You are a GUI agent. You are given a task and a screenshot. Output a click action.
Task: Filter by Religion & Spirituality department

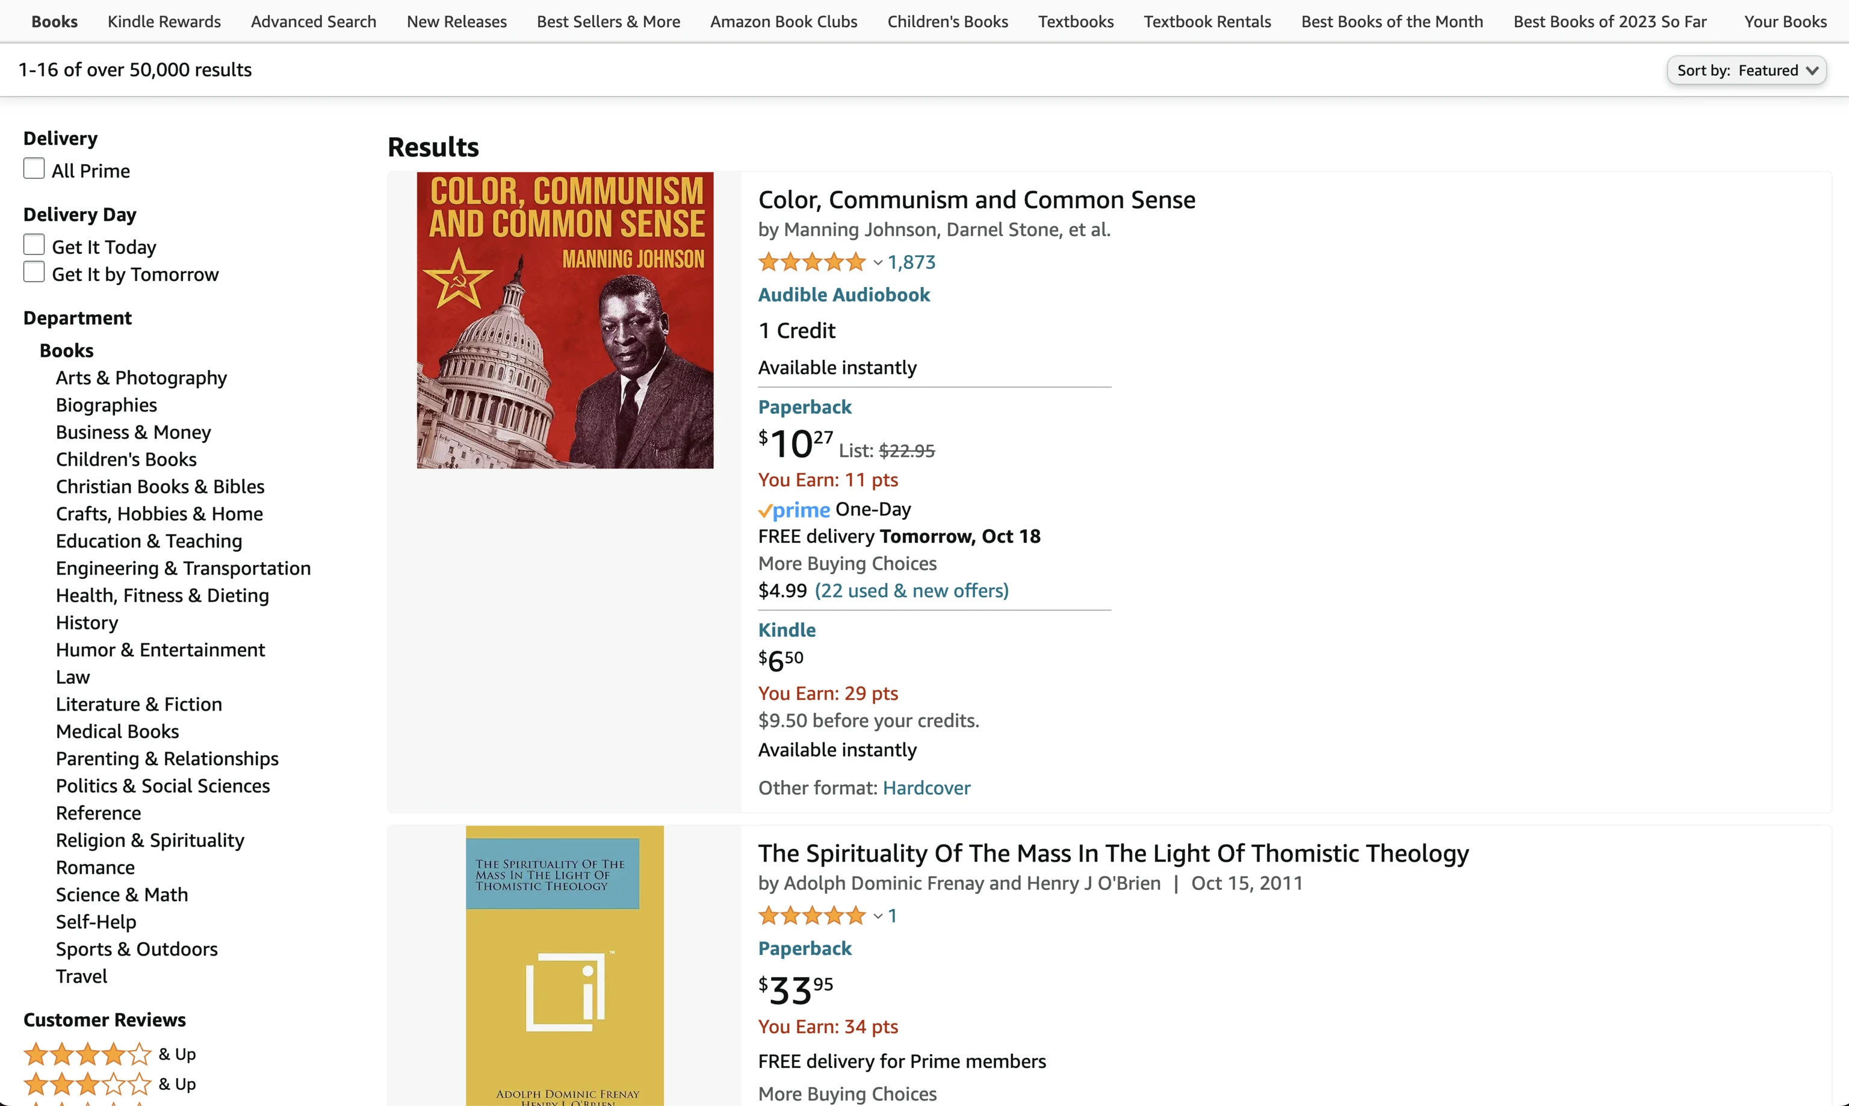click(x=150, y=841)
